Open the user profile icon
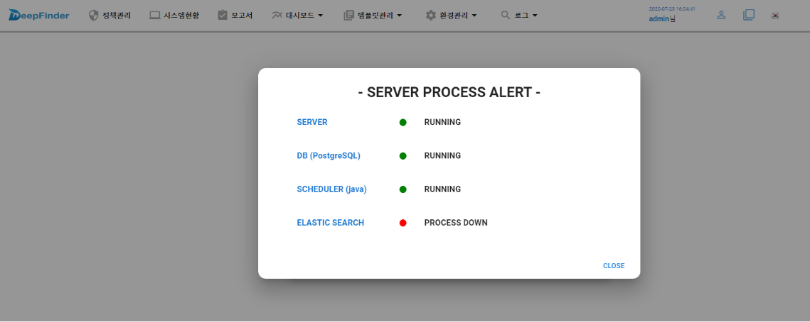Screen dimensions: 810x322 (x=721, y=15)
